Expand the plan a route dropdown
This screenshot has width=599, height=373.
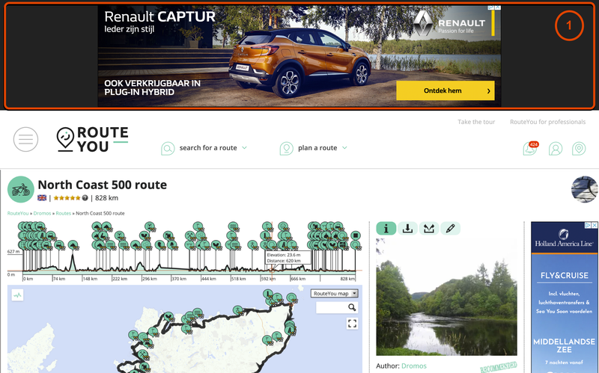pos(344,147)
